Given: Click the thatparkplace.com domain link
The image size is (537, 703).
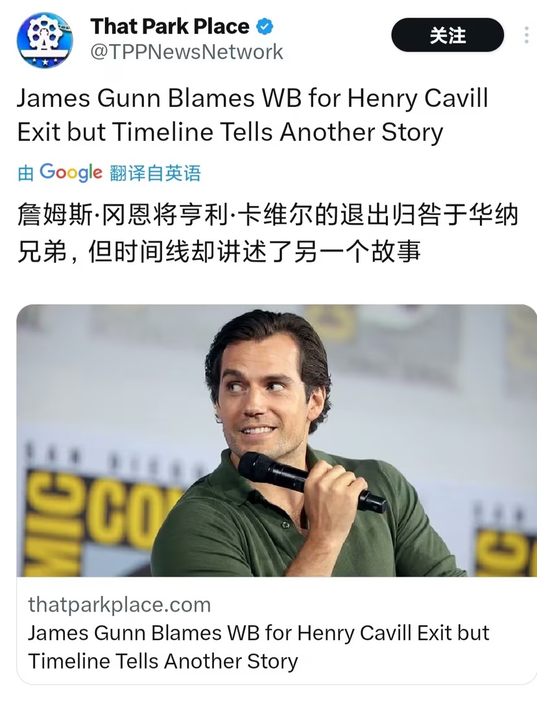Looking at the screenshot, I should pyautogui.click(x=119, y=604).
